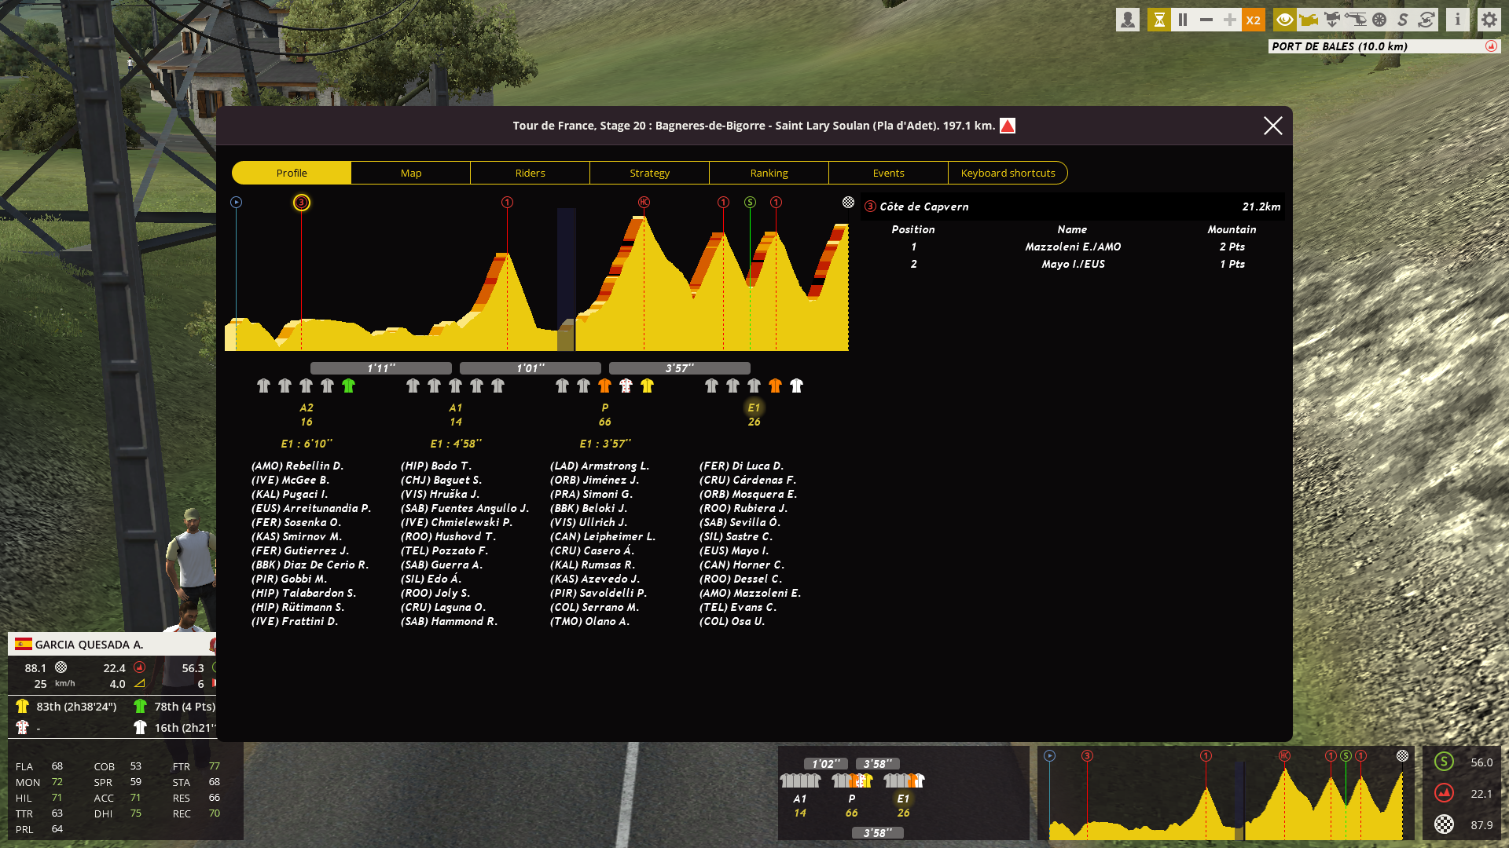Click the finish flag marker on profile
This screenshot has height=848, width=1509.
click(x=848, y=203)
